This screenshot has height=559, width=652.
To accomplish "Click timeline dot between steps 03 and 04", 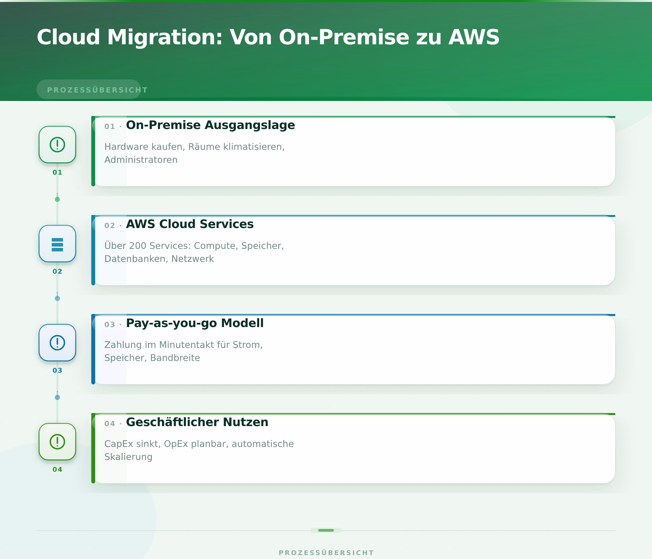I will click(x=57, y=397).
